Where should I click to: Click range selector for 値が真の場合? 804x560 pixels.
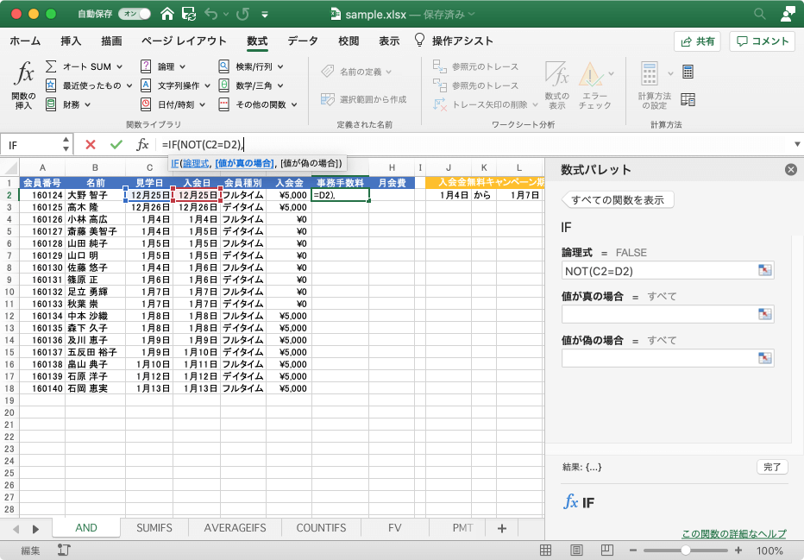[x=764, y=314]
